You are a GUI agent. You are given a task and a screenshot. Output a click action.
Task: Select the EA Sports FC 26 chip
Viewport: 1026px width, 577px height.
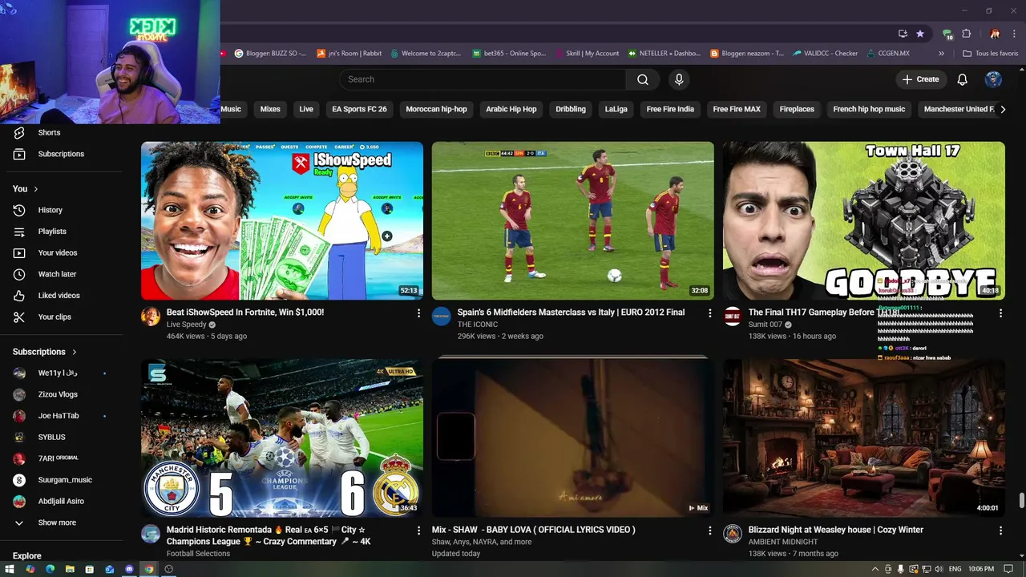[x=359, y=109]
